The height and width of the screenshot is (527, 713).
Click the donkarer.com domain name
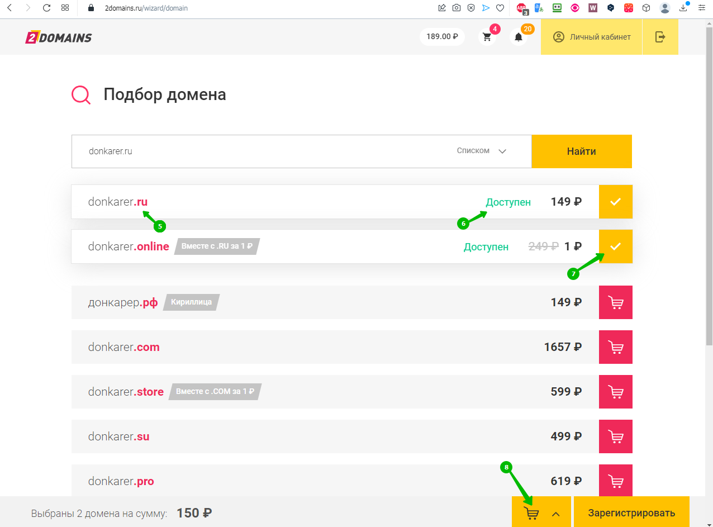point(124,347)
